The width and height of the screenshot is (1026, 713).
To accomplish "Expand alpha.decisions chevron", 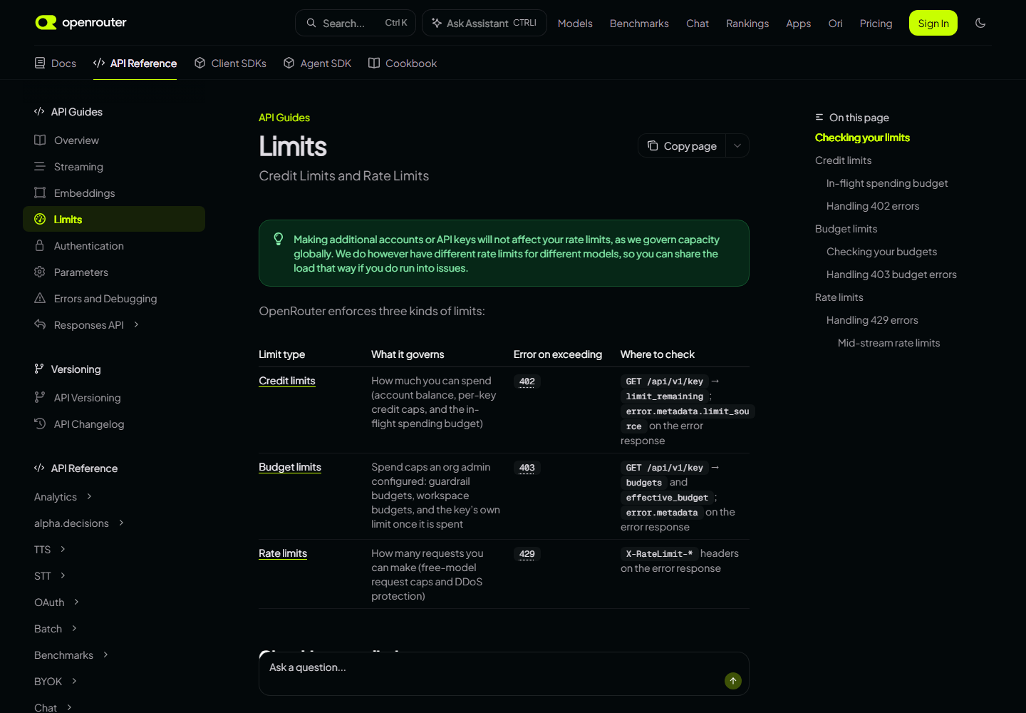I will [x=121, y=523].
